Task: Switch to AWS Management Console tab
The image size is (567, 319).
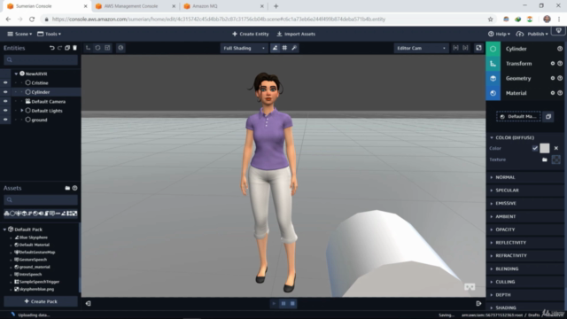Action: 131,6
